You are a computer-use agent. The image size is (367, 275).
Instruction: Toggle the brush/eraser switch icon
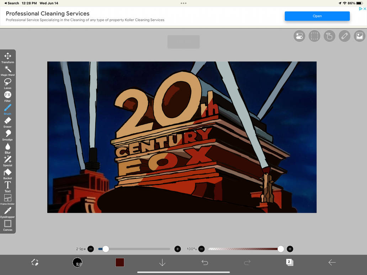(x=35, y=262)
